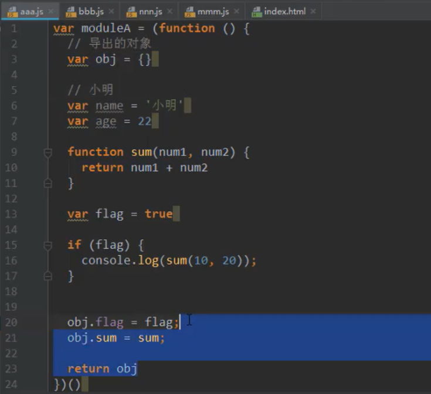Click the number 10 in the sum call
Viewport: 431px width, 394px height.
coord(201,260)
